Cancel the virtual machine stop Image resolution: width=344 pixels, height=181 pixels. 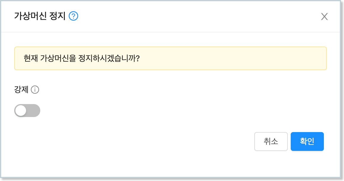(x=271, y=141)
